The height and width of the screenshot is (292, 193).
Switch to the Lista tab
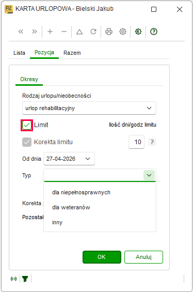coord(19,53)
